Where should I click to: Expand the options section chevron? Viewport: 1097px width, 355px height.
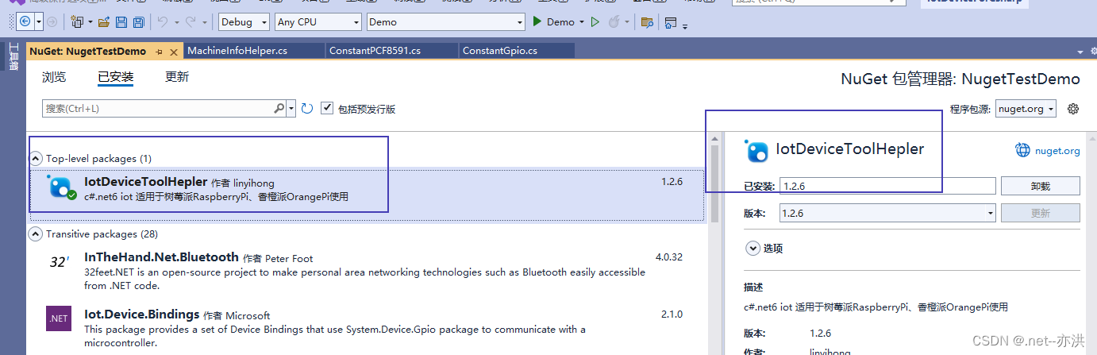[x=753, y=249]
